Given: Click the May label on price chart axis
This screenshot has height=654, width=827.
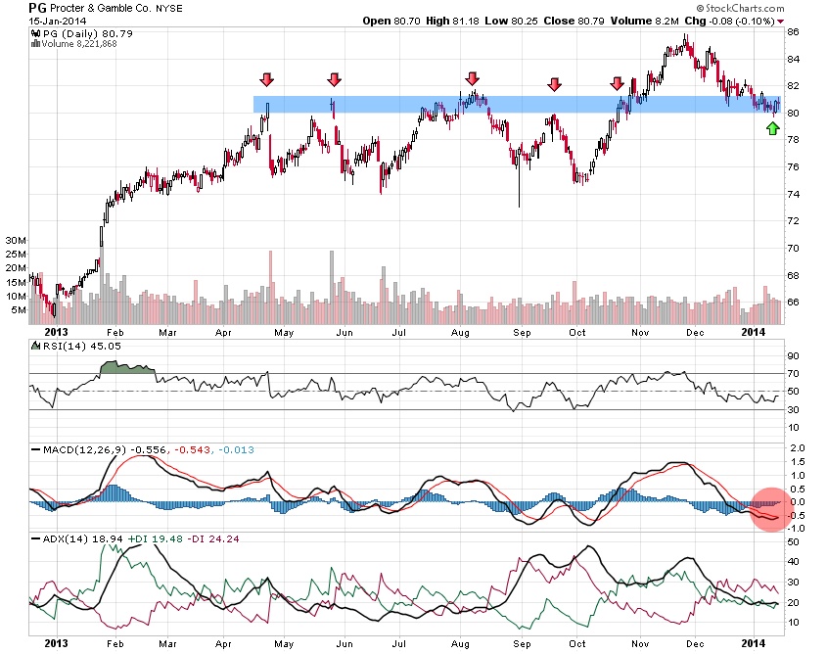Looking at the screenshot, I should click(284, 332).
